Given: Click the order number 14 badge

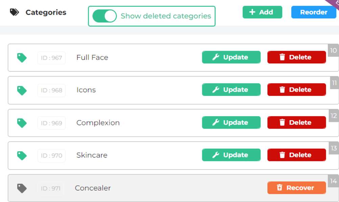Looking at the screenshot, I should click(333, 181).
